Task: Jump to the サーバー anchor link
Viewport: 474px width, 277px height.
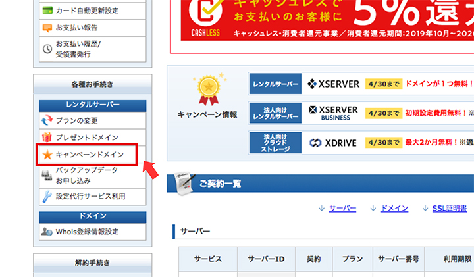Action: [342, 208]
